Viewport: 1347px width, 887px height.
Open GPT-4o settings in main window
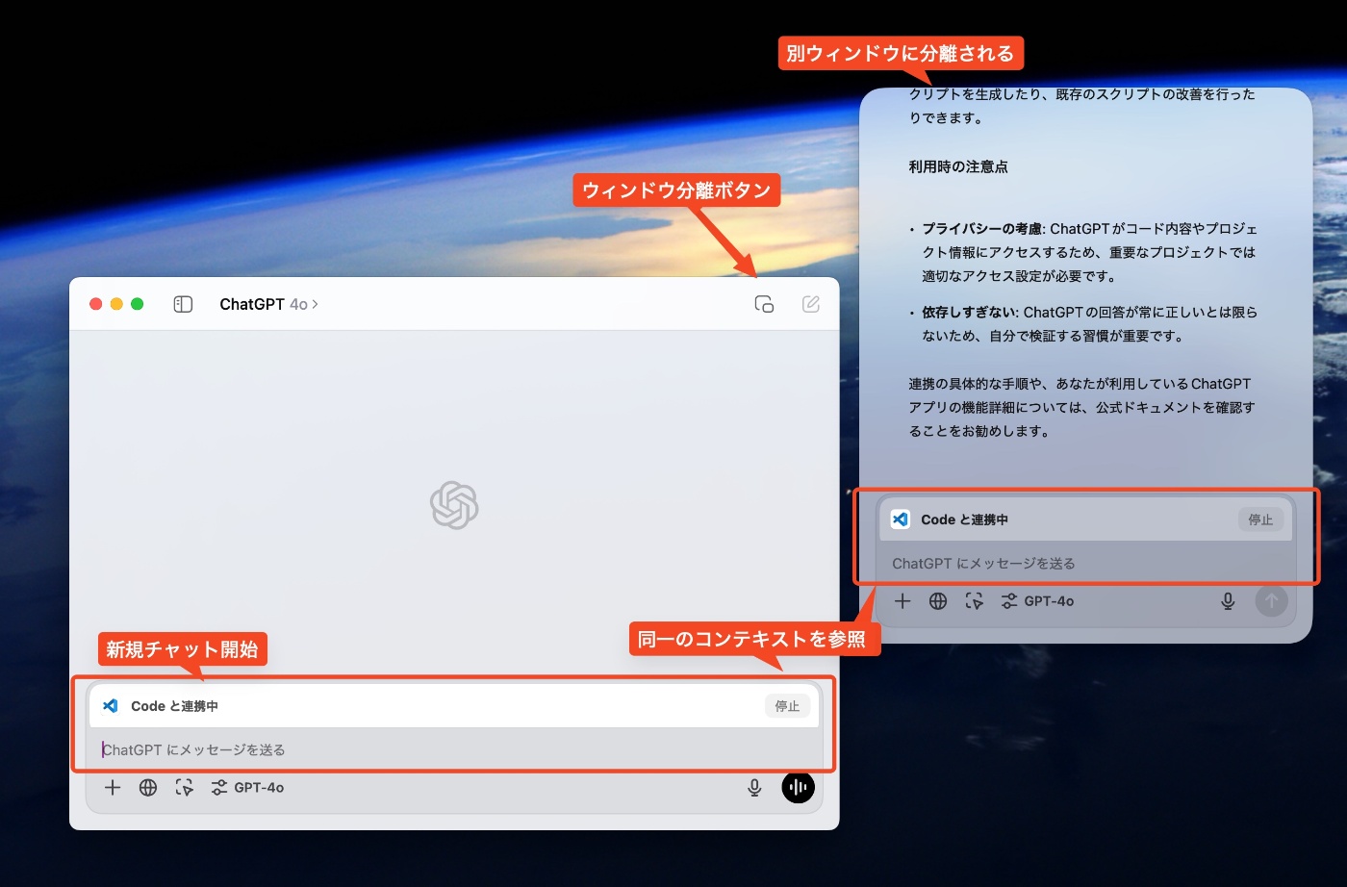[x=247, y=788]
